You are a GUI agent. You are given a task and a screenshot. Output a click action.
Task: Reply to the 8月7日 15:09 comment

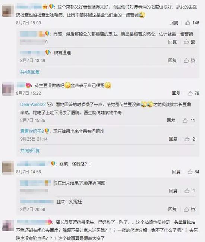[174, 23]
